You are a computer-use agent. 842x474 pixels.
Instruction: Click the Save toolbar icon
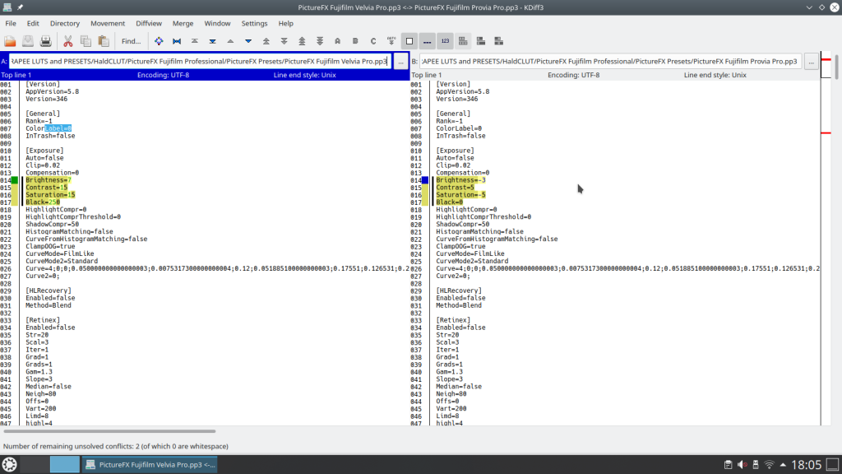(28, 41)
